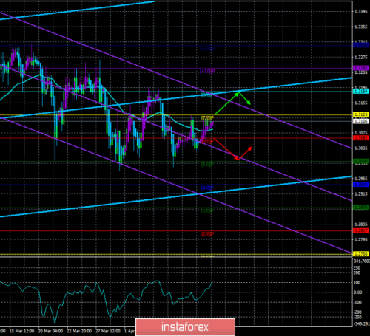Open the instaforex logo banner

[185, 327]
